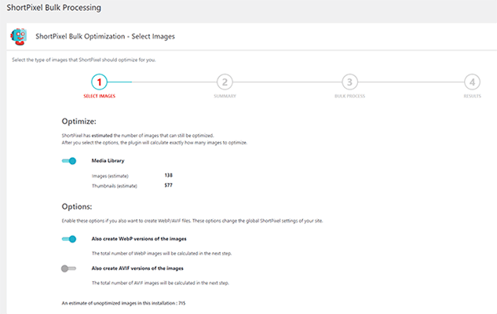Click the Media Library label
The height and width of the screenshot is (314, 497).
(108, 161)
